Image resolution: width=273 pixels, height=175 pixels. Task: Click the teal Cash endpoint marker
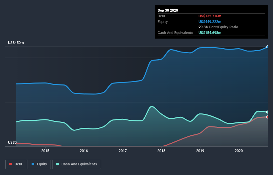(x=267, y=112)
